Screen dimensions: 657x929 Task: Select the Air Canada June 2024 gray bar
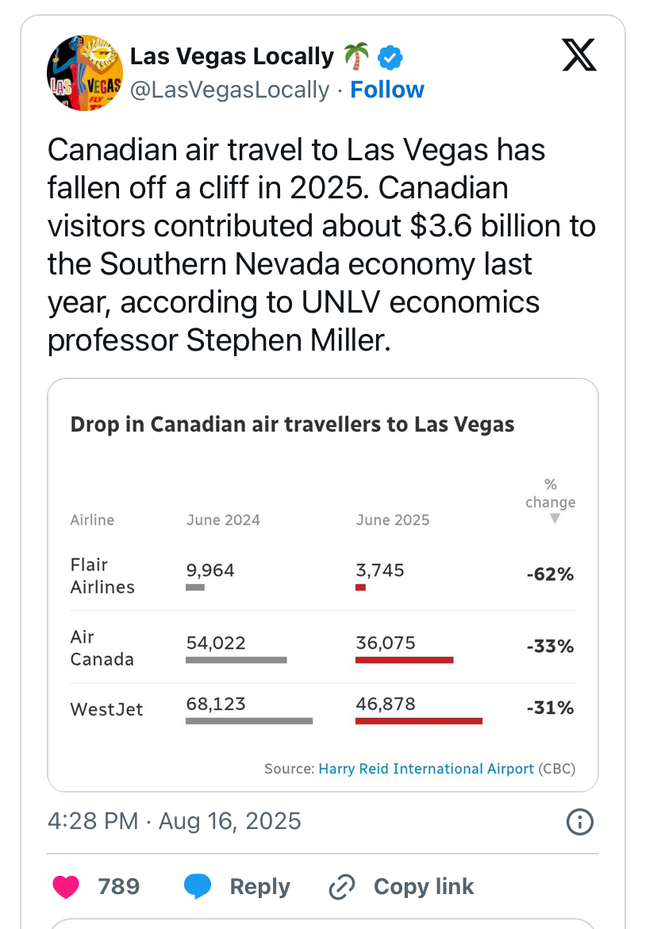[x=236, y=660]
